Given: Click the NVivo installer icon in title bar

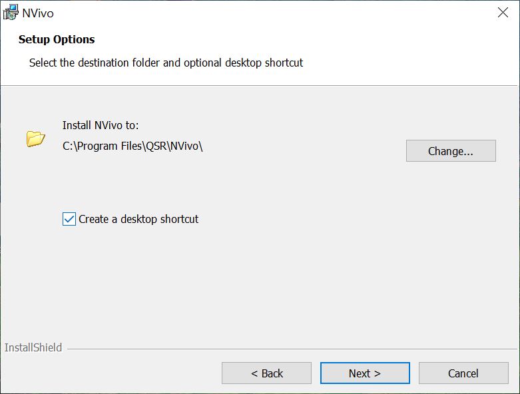Looking at the screenshot, I should [11, 12].
